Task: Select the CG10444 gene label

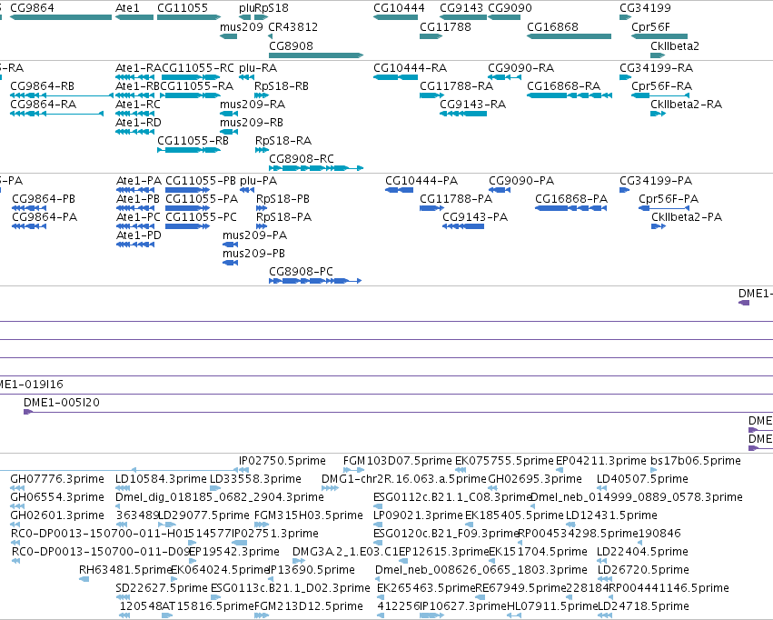Action: [x=399, y=8]
